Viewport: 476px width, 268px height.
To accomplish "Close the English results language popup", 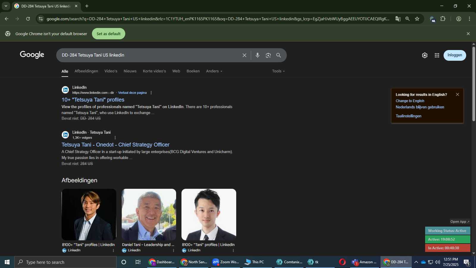I will pos(458,94).
